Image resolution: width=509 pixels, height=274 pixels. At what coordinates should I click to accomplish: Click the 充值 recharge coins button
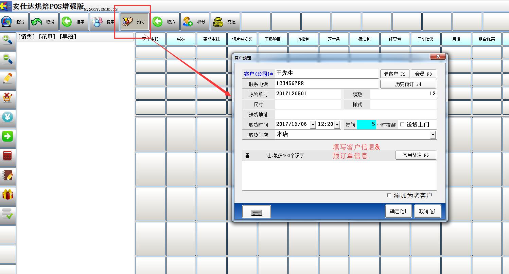[225, 22]
